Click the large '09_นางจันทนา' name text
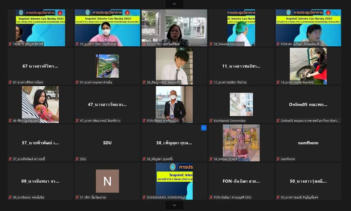The height and width of the screenshot is (211, 351). 40,181
